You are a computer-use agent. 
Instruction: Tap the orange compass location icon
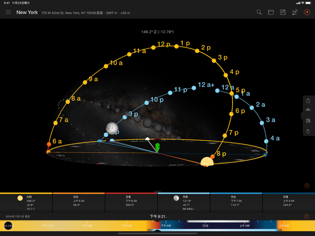(307, 12)
